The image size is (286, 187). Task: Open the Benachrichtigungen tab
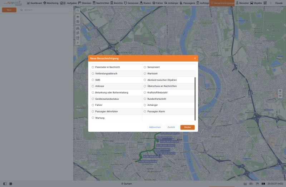pyautogui.click(x=222, y=3)
